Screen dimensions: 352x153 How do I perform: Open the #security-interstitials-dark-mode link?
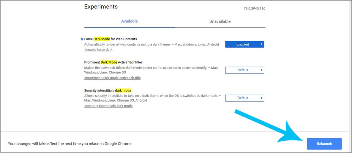point(108,105)
